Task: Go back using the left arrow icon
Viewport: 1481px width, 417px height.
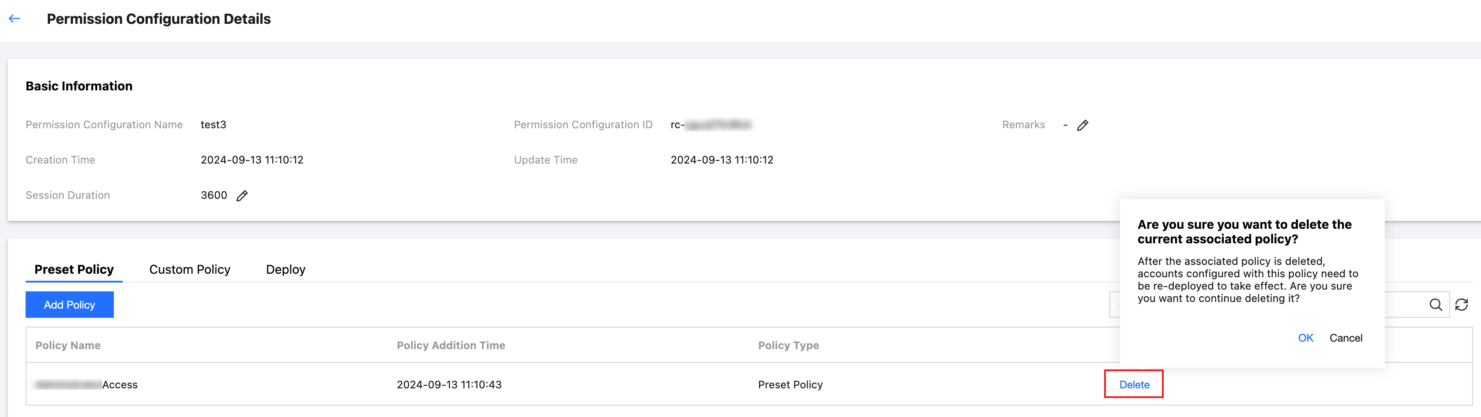Action: click(15, 19)
